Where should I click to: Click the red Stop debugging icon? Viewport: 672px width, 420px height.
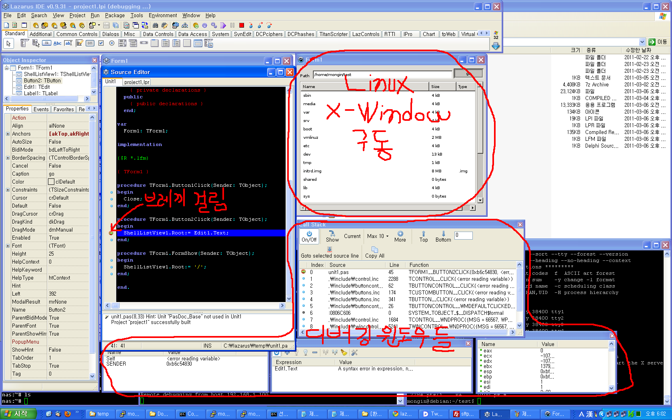(242, 25)
